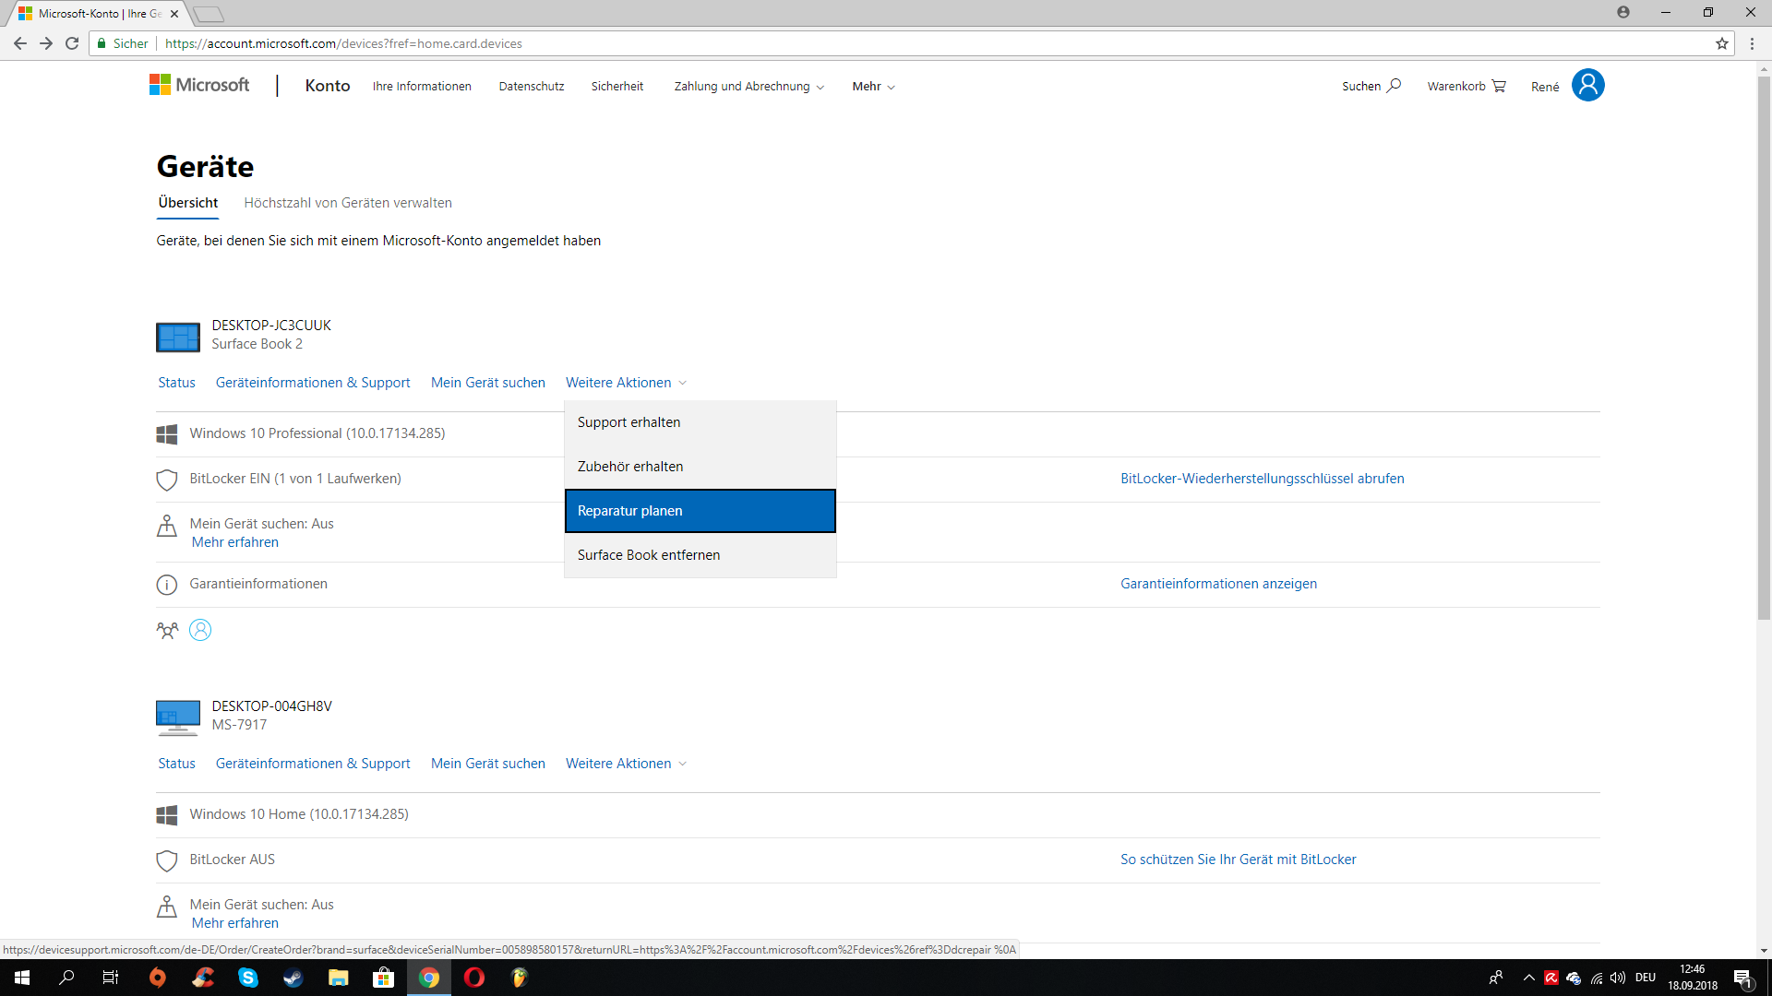Open Microsoft Store from the taskbar
This screenshot has height=996, width=1772.
pos(383,978)
